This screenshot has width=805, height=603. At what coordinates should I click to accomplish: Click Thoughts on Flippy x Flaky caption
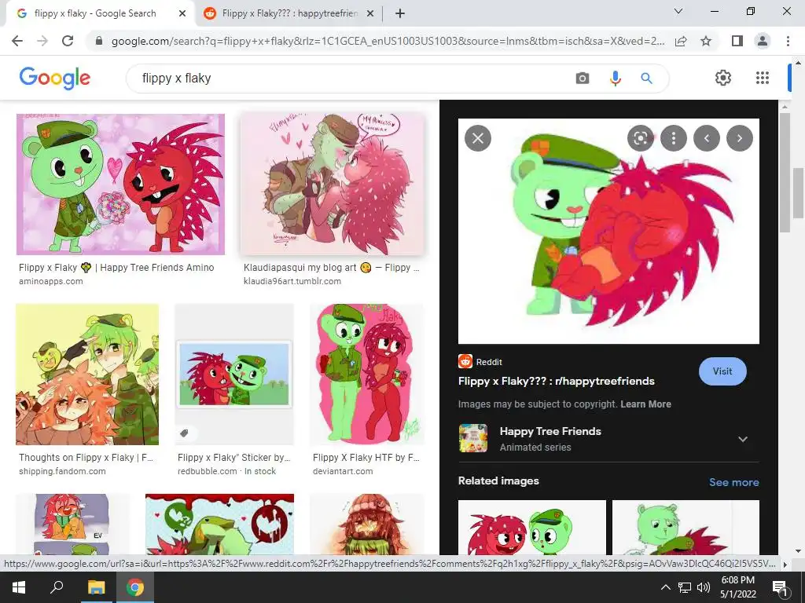86,458
